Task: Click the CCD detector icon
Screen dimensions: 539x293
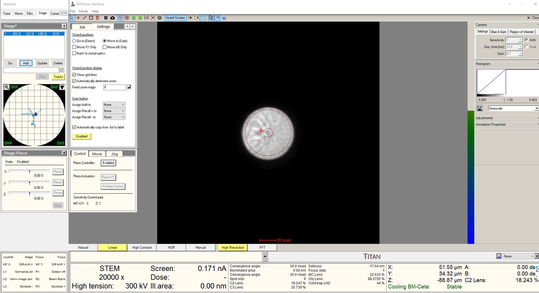Action: point(146,18)
